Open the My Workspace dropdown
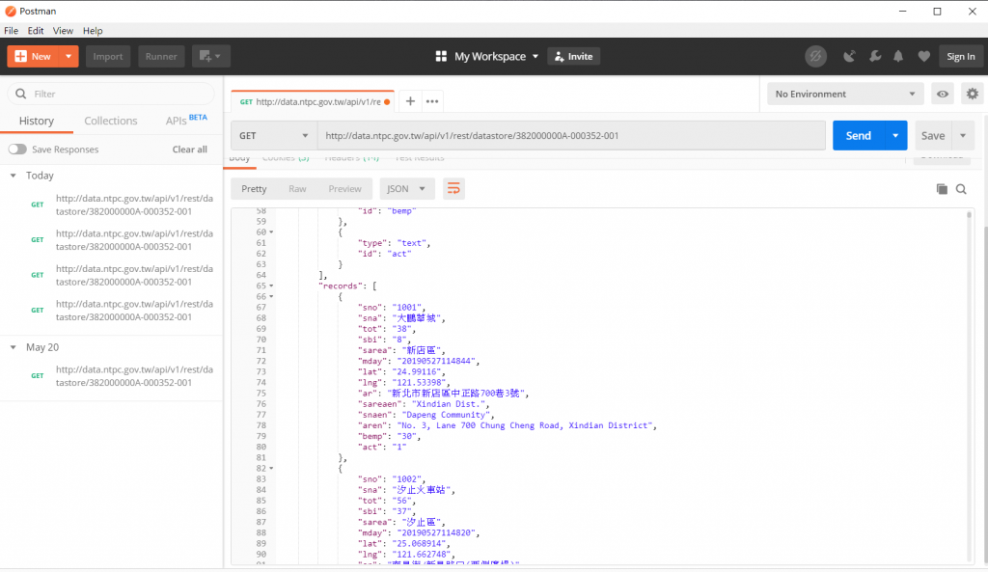The width and height of the screenshot is (988, 572). click(487, 56)
